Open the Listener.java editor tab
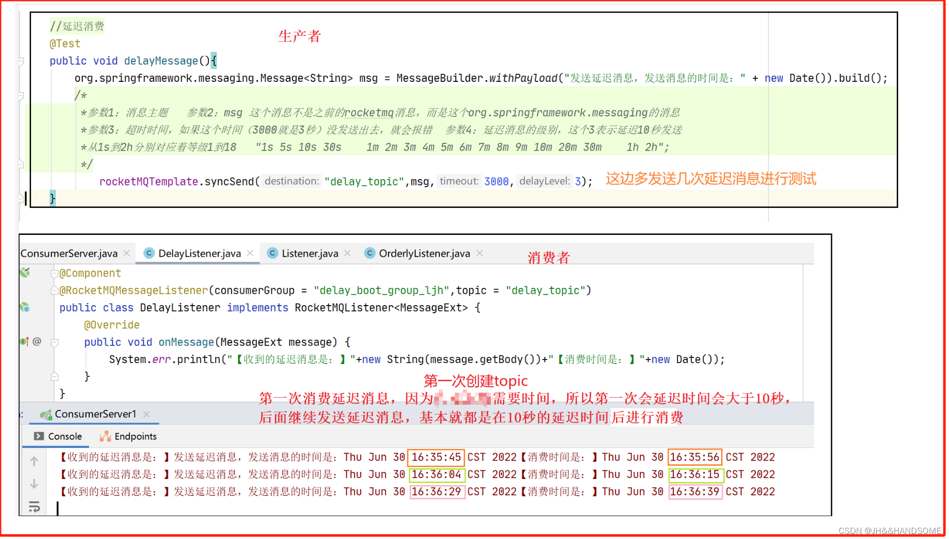949x539 pixels. pyautogui.click(x=310, y=254)
